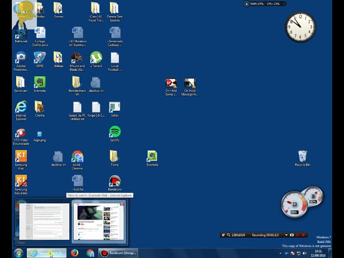This screenshot has width=344, height=258.
Task: Click the RAM and CPU monitor bar
Action: [x=265, y=4]
